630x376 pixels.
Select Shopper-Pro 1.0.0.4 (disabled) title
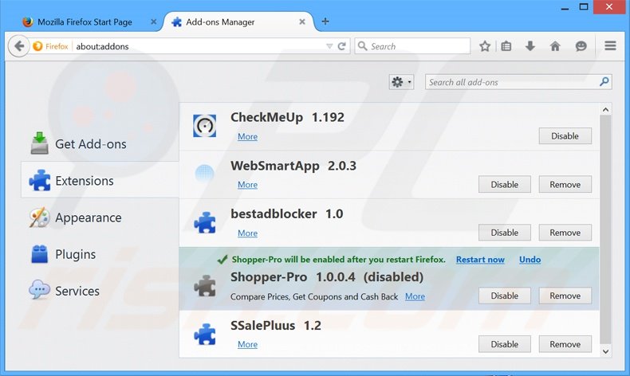(327, 277)
